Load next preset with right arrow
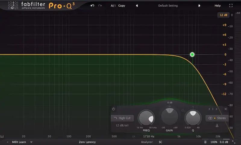This screenshot has height=145, width=241. [199, 6]
